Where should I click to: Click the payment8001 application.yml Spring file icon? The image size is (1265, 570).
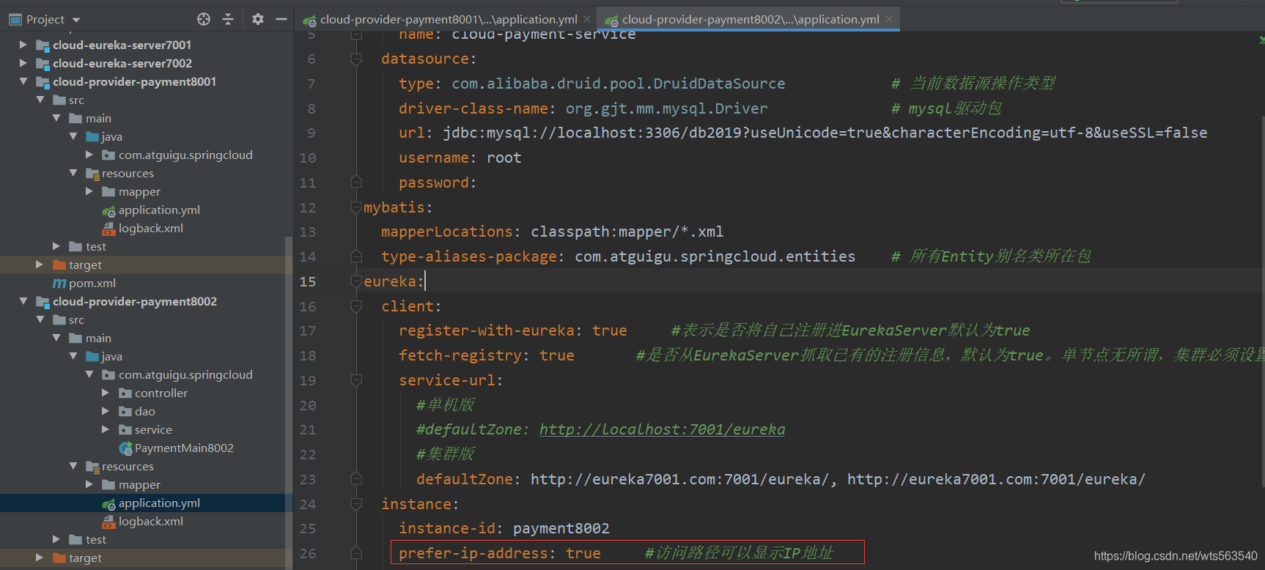click(108, 210)
